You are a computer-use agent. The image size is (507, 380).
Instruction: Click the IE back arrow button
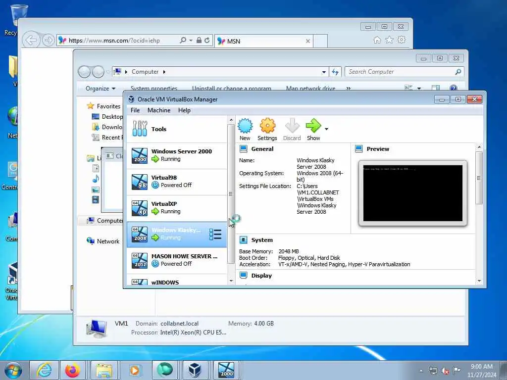tap(31, 41)
